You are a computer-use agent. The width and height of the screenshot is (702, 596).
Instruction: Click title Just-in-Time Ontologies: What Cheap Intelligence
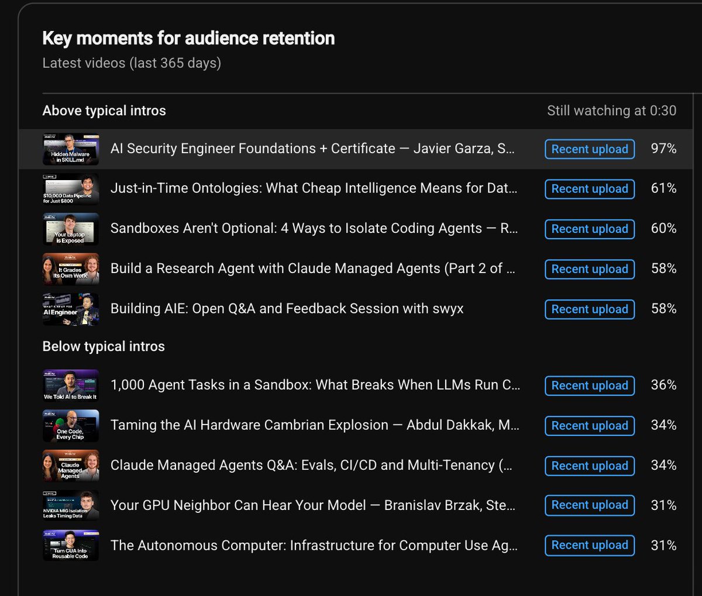pos(314,188)
